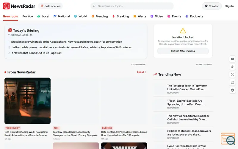Click the World globe icon

click(x=76, y=16)
